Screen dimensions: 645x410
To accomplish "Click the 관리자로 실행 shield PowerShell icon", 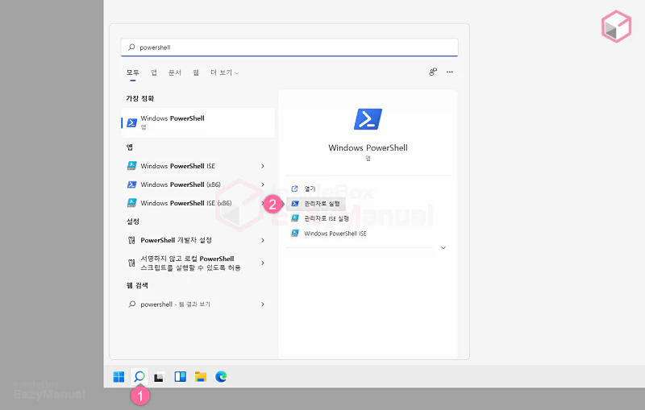I will (294, 204).
